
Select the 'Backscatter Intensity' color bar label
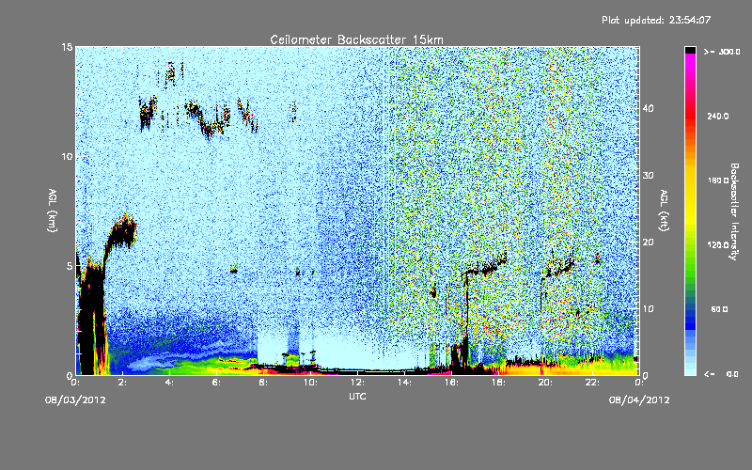point(734,211)
